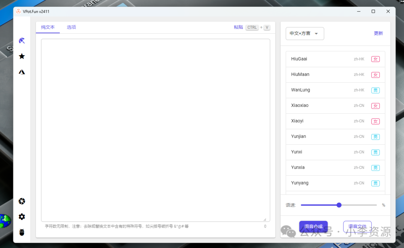
Task: Select the HiuMaan voice
Action: pos(336,75)
